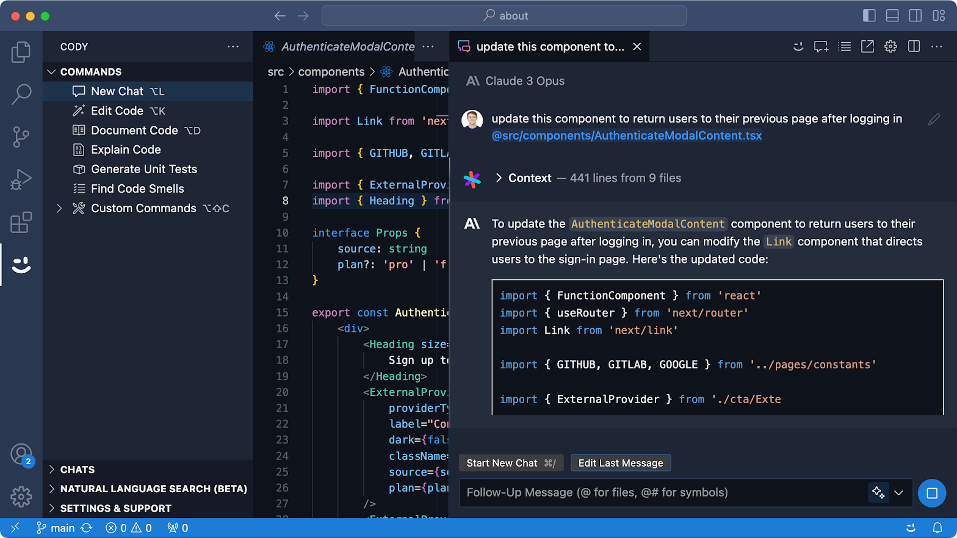Viewport: 957px width, 538px height.
Task: Collapse the COMMANDS section
Action: tap(148, 72)
